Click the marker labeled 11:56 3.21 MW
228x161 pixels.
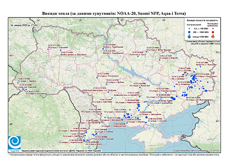point(200,66)
